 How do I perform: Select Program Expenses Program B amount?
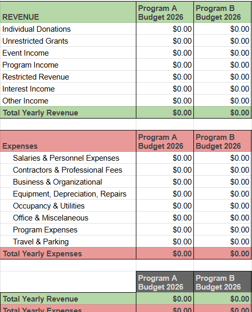(x=222, y=229)
